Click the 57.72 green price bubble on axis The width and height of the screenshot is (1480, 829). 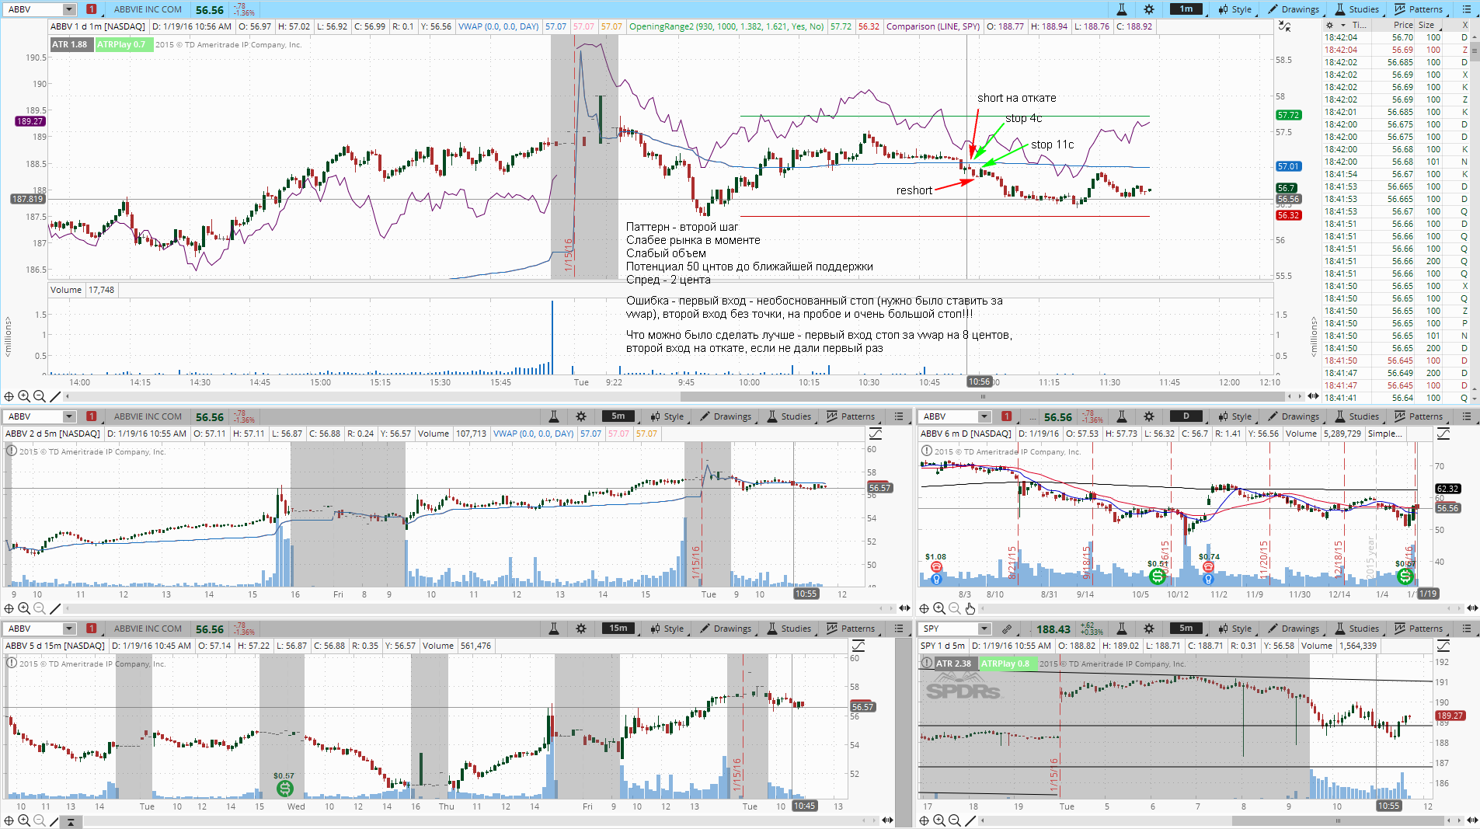pos(1288,115)
